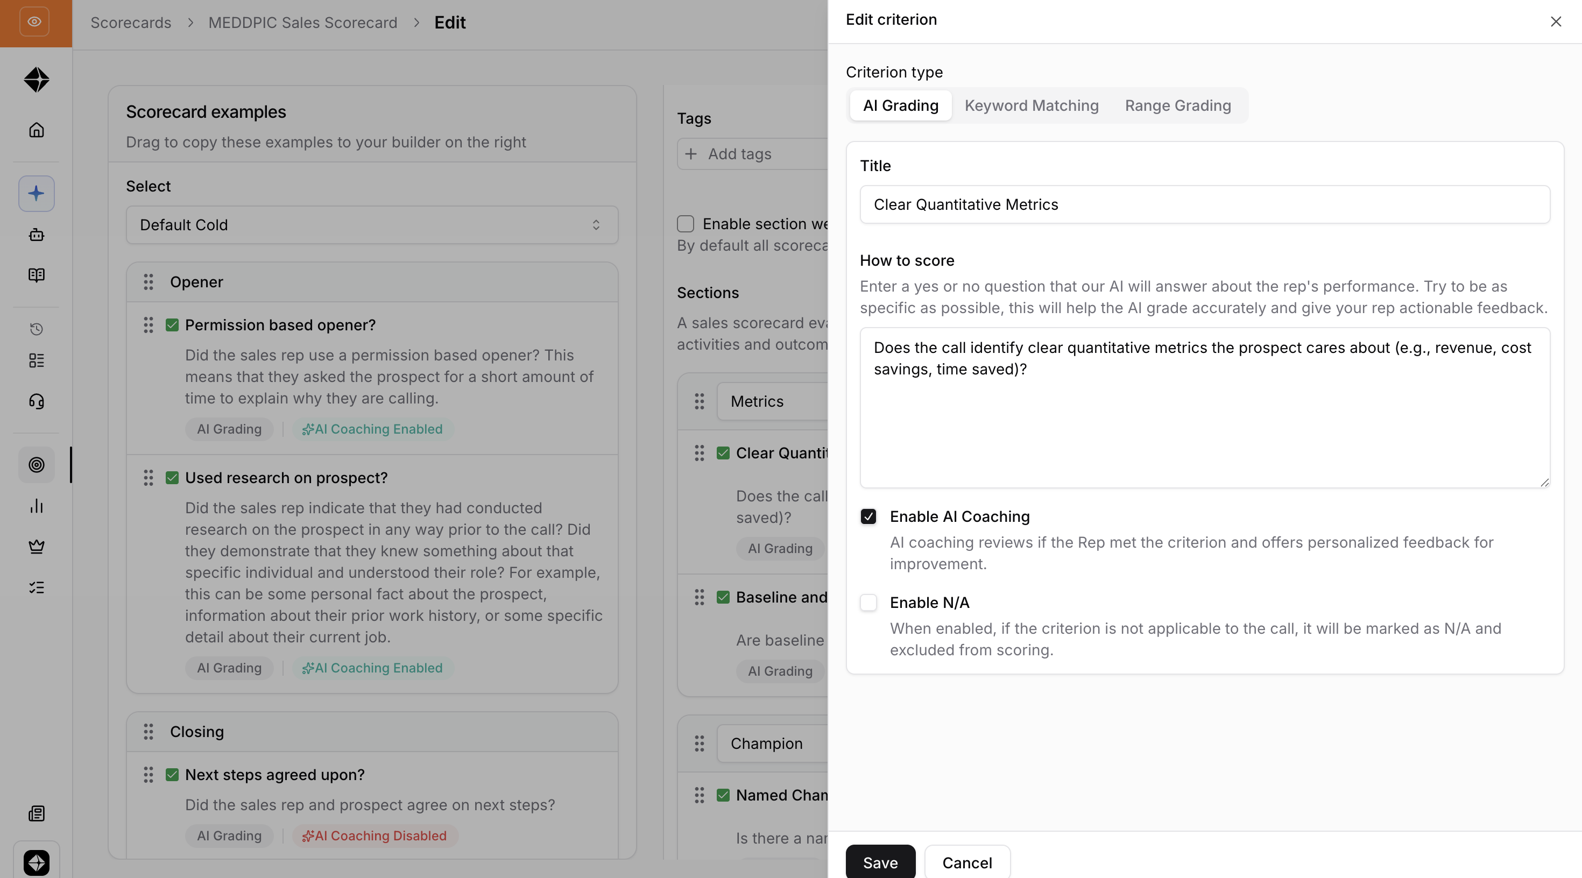Open the newspaper icon near sidebar bottom
Image resolution: width=1582 pixels, height=878 pixels.
(x=36, y=813)
